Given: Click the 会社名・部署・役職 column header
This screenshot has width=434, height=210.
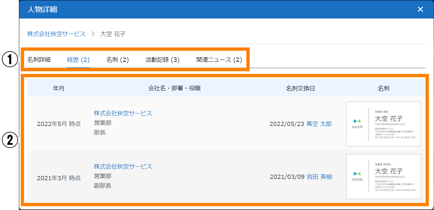Looking at the screenshot, I should (x=174, y=88).
